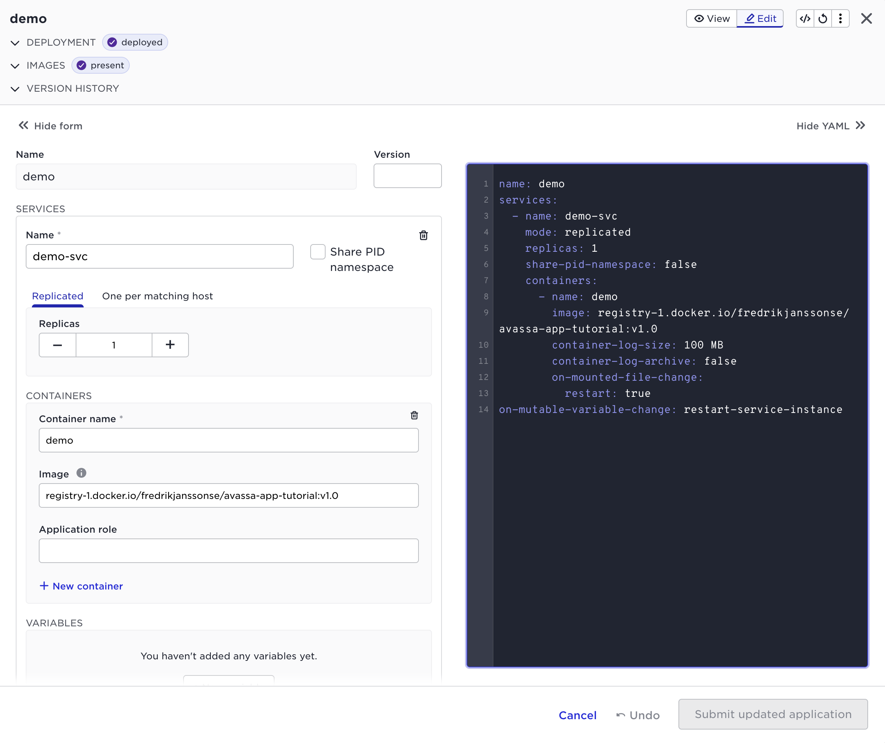Click YAML line 'restart: true'
Screen dimensions: 885x743
tap(608, 393)
